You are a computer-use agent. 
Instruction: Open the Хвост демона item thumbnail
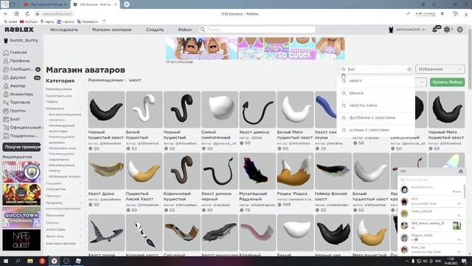tap(257, 109)
